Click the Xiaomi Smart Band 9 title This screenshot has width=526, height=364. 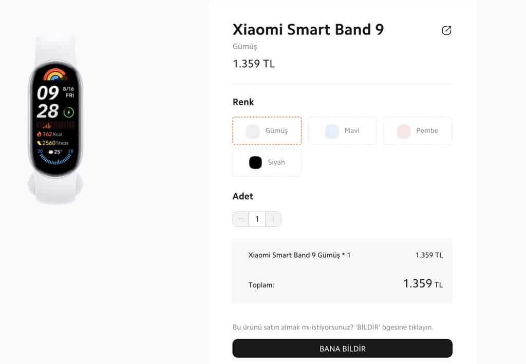point(308,29)
